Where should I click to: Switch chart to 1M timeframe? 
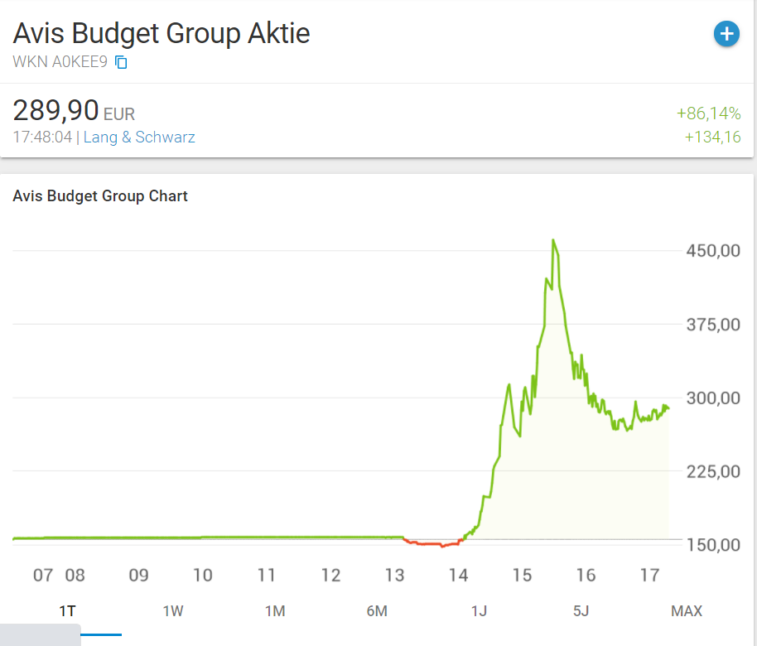pos(275,611)
